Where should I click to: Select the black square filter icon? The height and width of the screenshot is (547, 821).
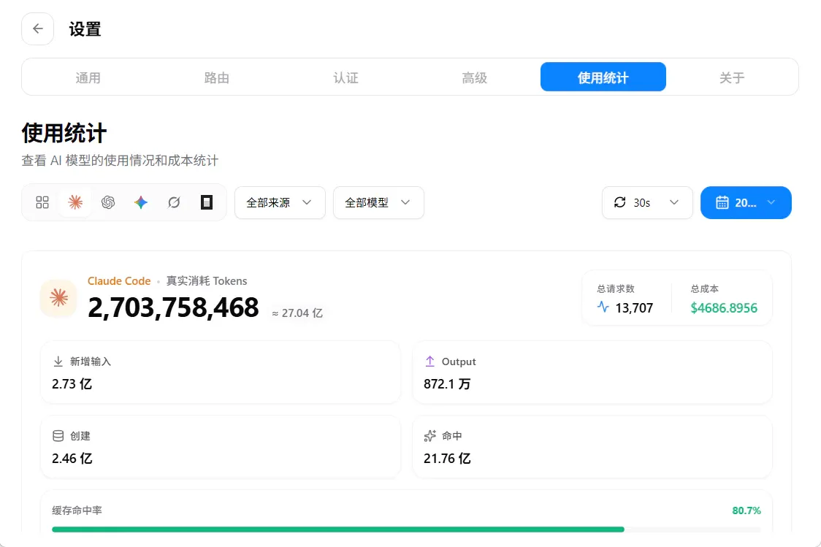pos(207,202)
